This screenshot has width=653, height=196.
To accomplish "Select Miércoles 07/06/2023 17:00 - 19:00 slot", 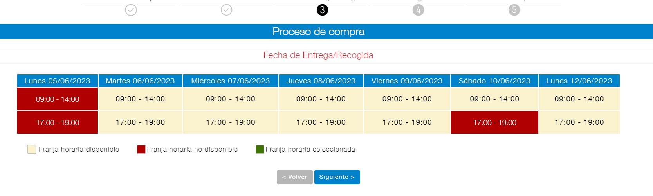I will coord(231,122).
